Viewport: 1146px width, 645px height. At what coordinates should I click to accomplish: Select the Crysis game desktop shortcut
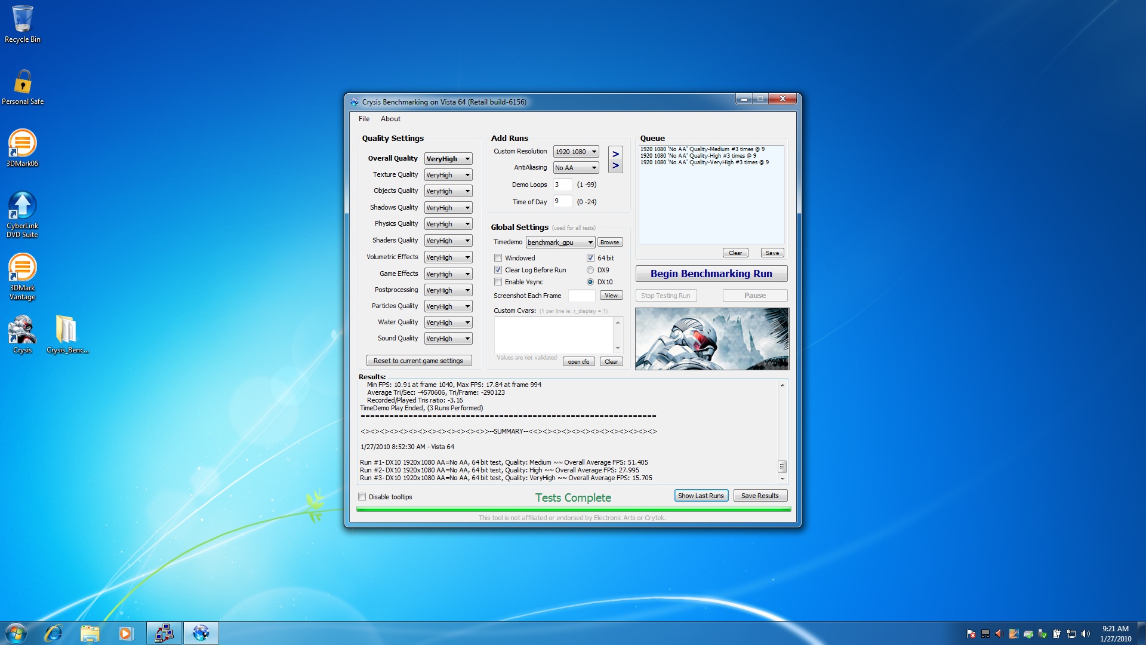click(22, 334)
